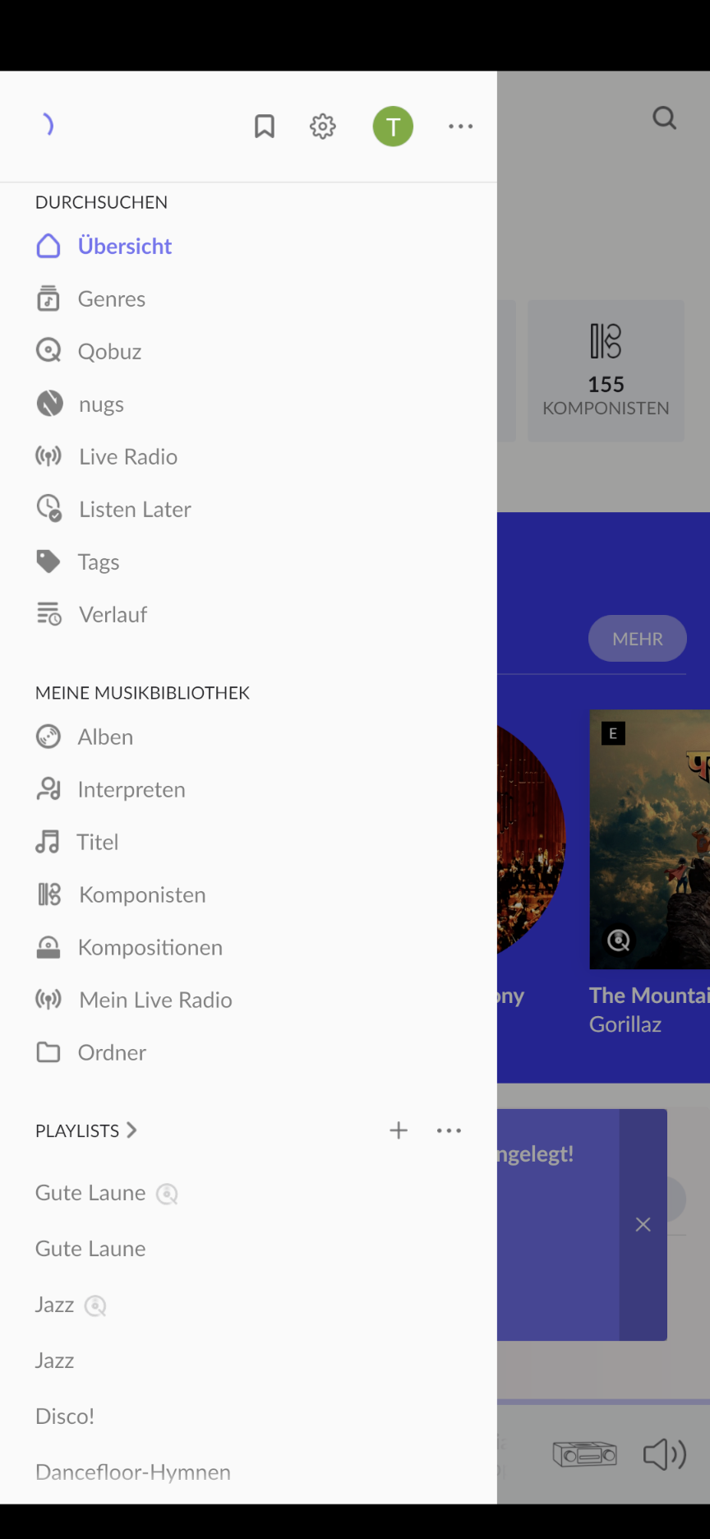
Task: Open the 155 Komponisten tile
Action: pos(606,371)
